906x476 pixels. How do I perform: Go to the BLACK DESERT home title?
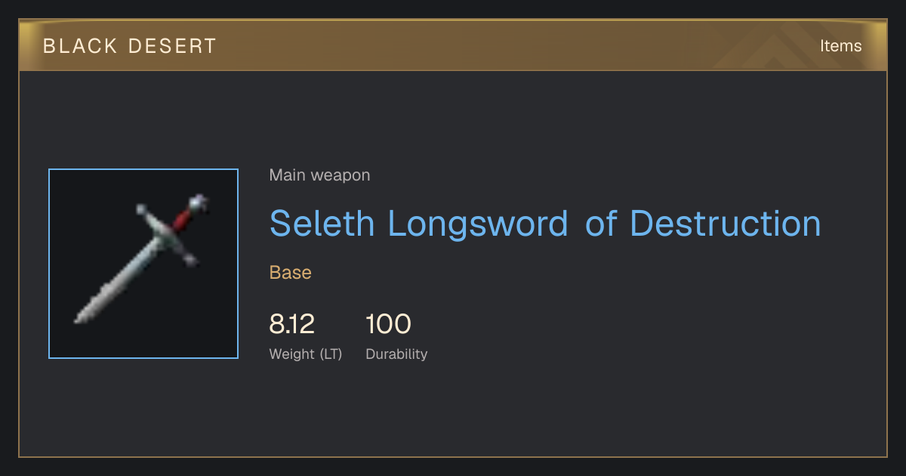(130, 46)
